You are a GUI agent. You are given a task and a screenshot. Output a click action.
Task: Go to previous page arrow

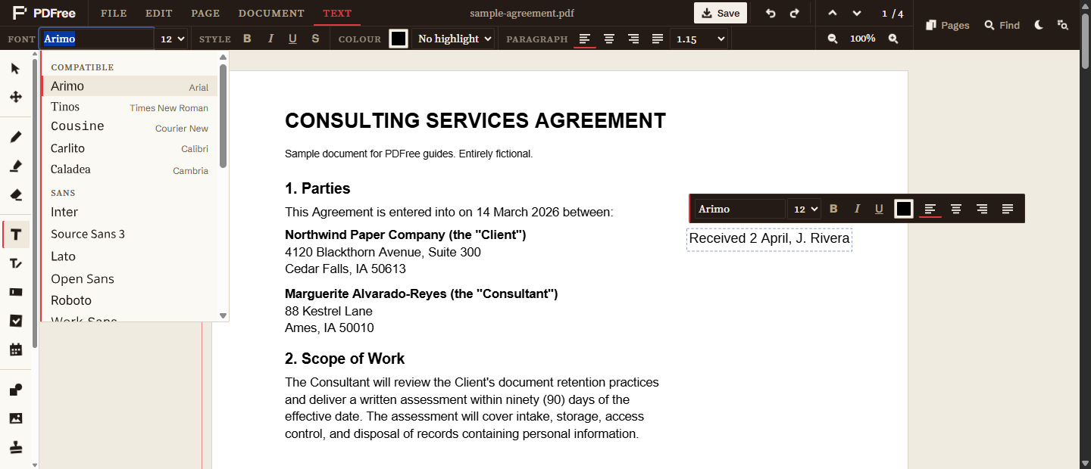(833, 14)
